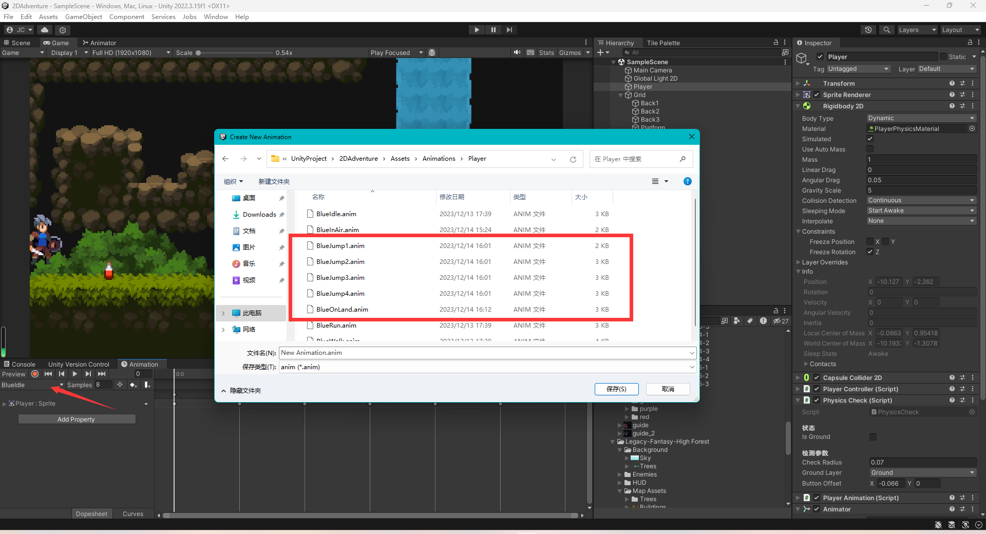
Task: Pause the game with the pause button
Action: click(493, 30)
